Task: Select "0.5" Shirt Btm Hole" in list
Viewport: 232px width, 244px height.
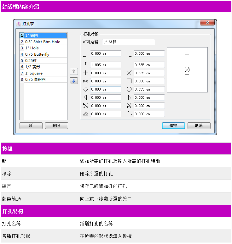Action: click(43, 42)
